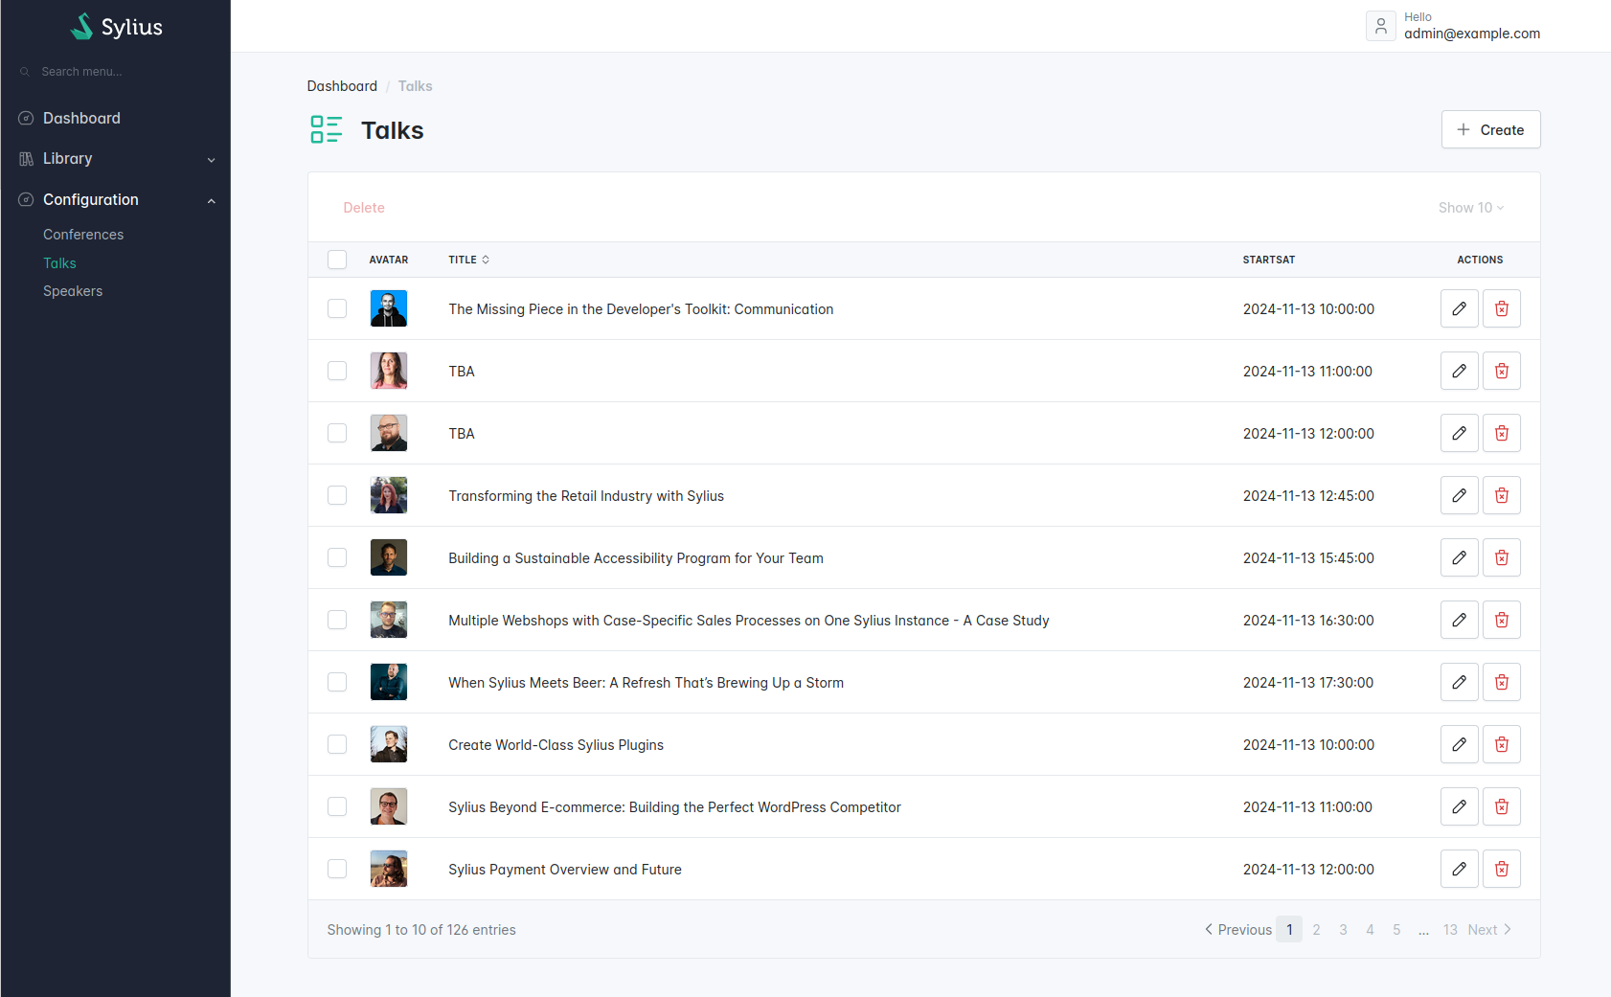Edit Transforming the Retail Industry talk

pyautogui.click(x=1459, y=495)
